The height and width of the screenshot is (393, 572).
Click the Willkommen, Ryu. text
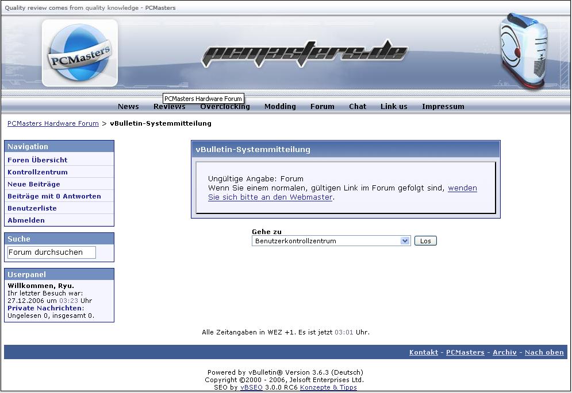tap(41, 286)
